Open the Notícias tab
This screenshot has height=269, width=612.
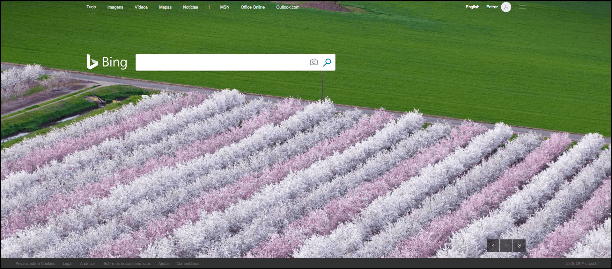coord(190,7)
